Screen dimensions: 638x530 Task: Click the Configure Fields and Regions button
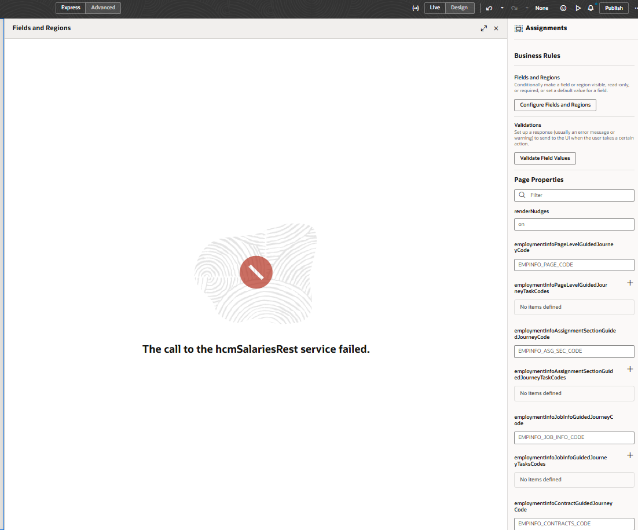(555, 105)
